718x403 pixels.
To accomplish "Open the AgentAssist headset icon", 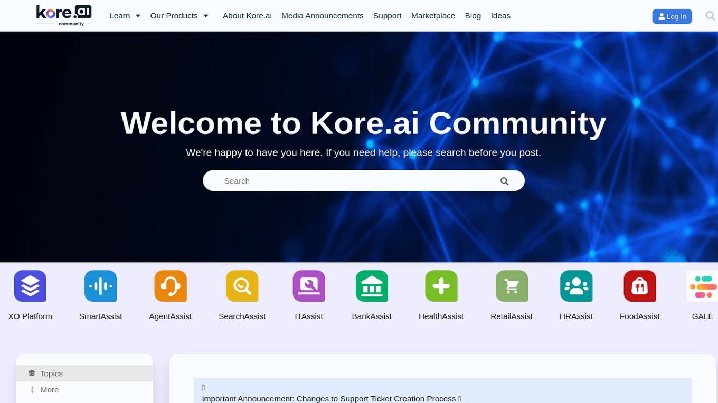I will point(171,286).
